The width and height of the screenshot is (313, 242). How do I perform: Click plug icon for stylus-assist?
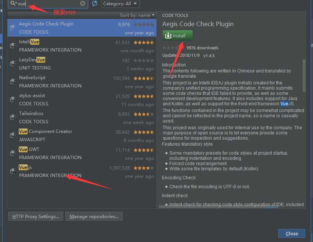coord(13,99)
